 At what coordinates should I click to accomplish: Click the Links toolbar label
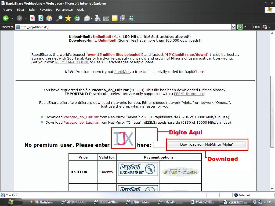point(256,27)
